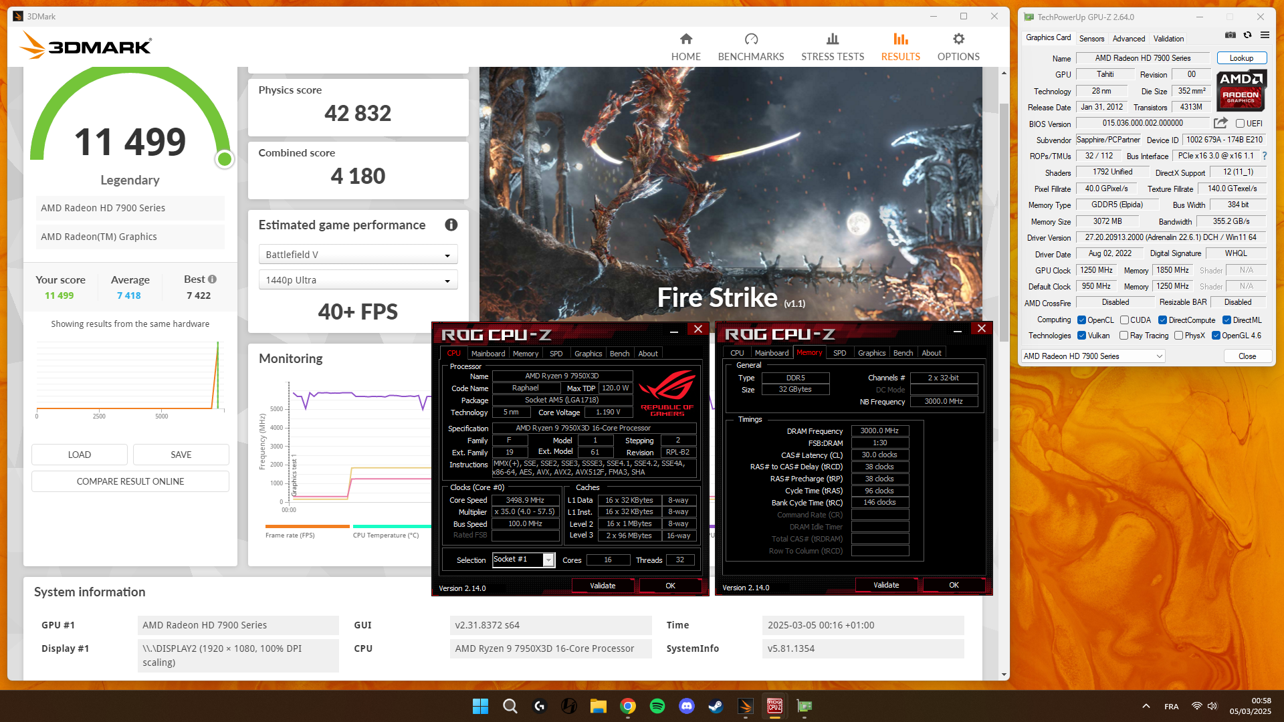Click the FRA language indicator
Viewport: 1284px width, 722px height.
coord(1172,707)
